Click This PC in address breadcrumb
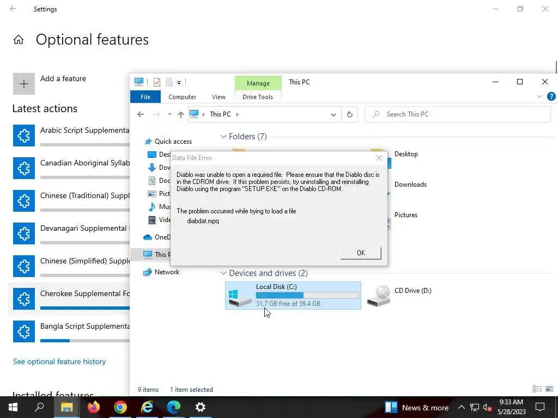 click(x=220, y=114)
